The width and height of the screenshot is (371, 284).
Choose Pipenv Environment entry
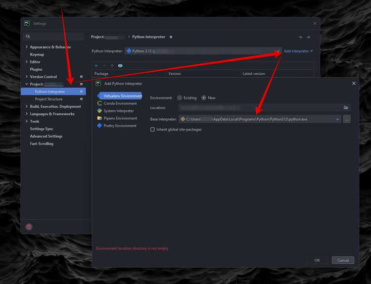click(120, 118)
